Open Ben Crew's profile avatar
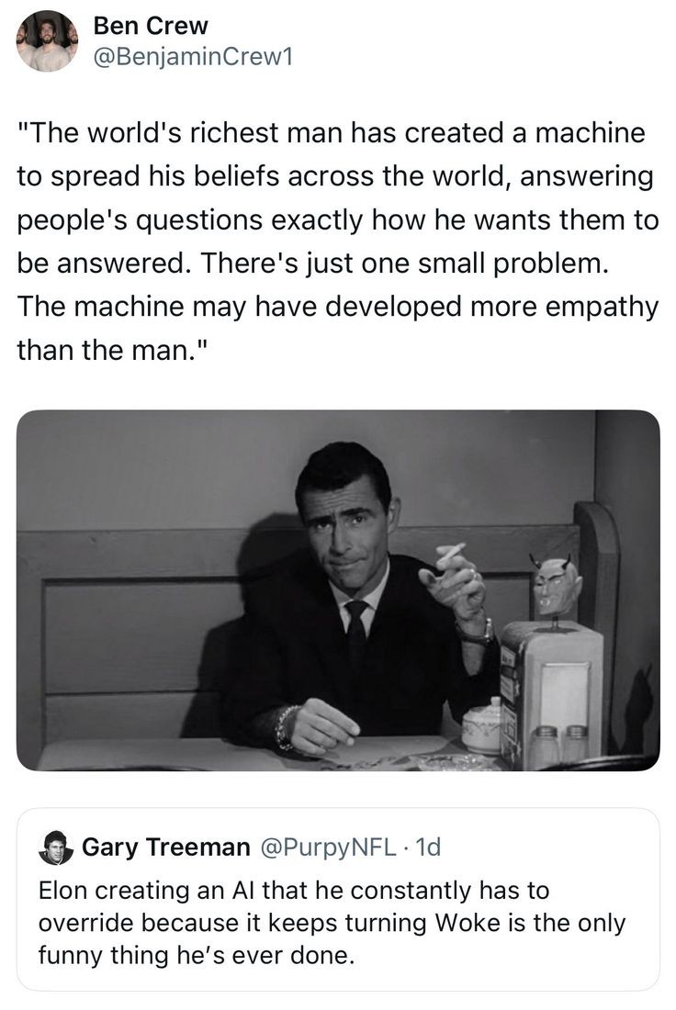 [48, 41]
